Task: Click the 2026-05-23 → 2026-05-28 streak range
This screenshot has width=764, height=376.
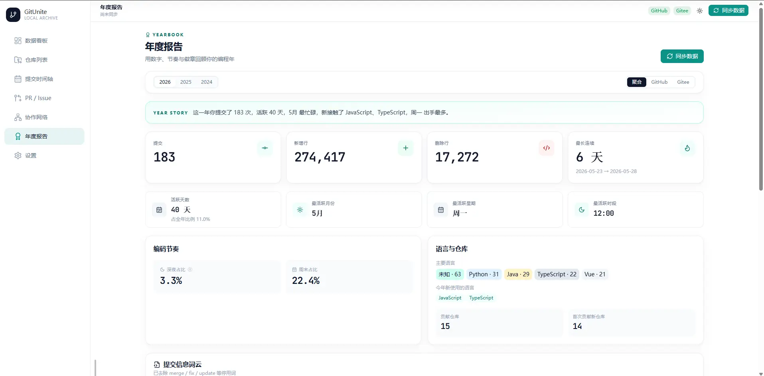Action: point(606,171)
